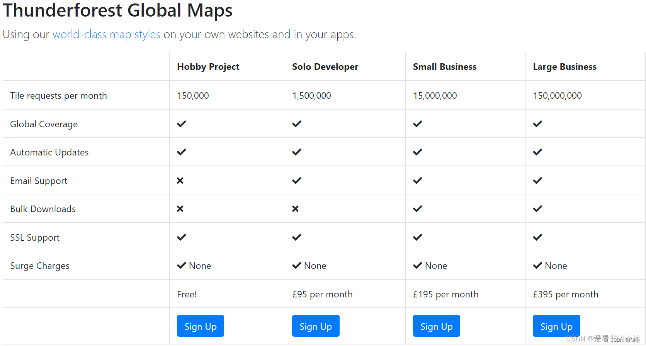
Task: Click SSL Support checkmark under Small Business
Action: pos(418,237)
